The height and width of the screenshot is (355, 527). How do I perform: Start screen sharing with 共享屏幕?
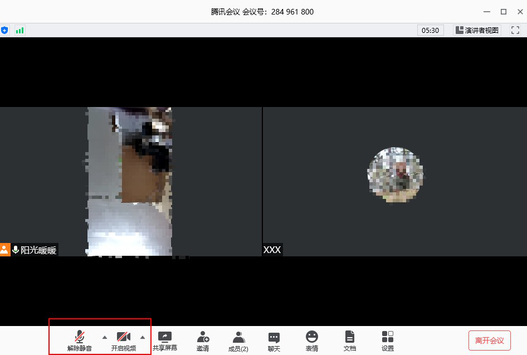tap(165, 341)
